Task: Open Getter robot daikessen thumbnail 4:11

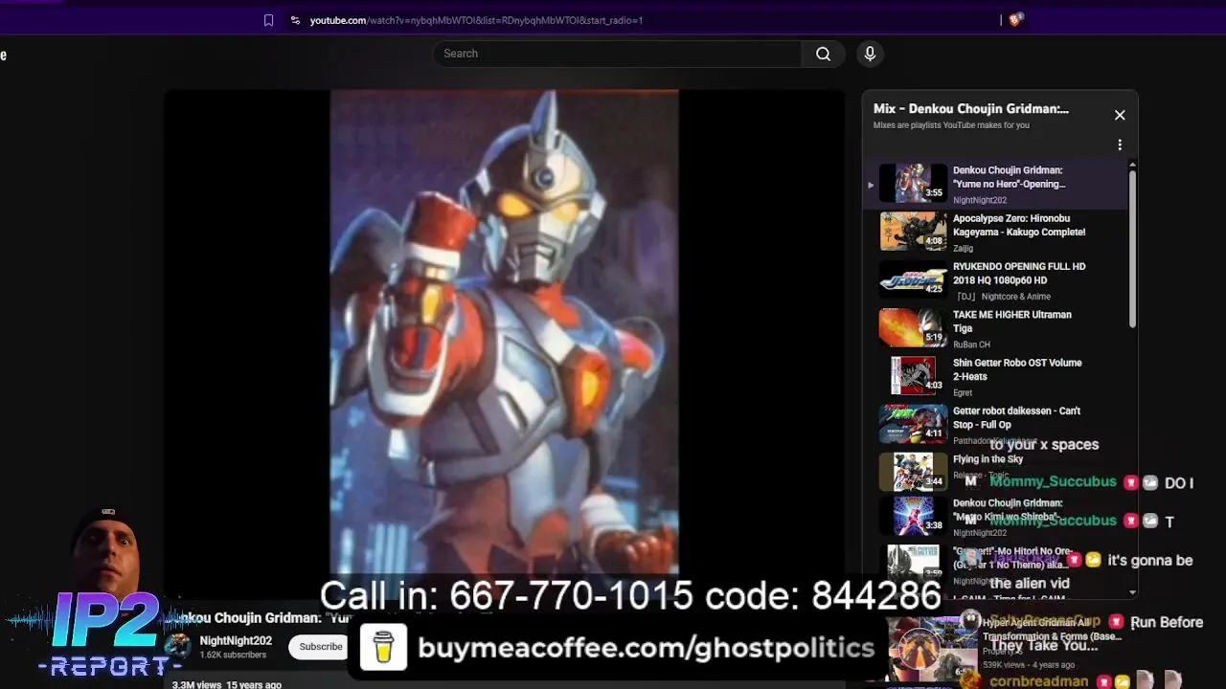Action: [x=913, y=423]
